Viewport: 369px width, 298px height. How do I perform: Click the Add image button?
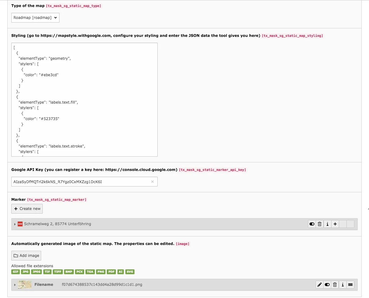pyautogui.click(x=26, y=255)
